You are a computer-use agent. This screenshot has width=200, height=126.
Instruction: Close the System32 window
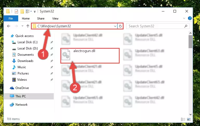pos(187,11)
